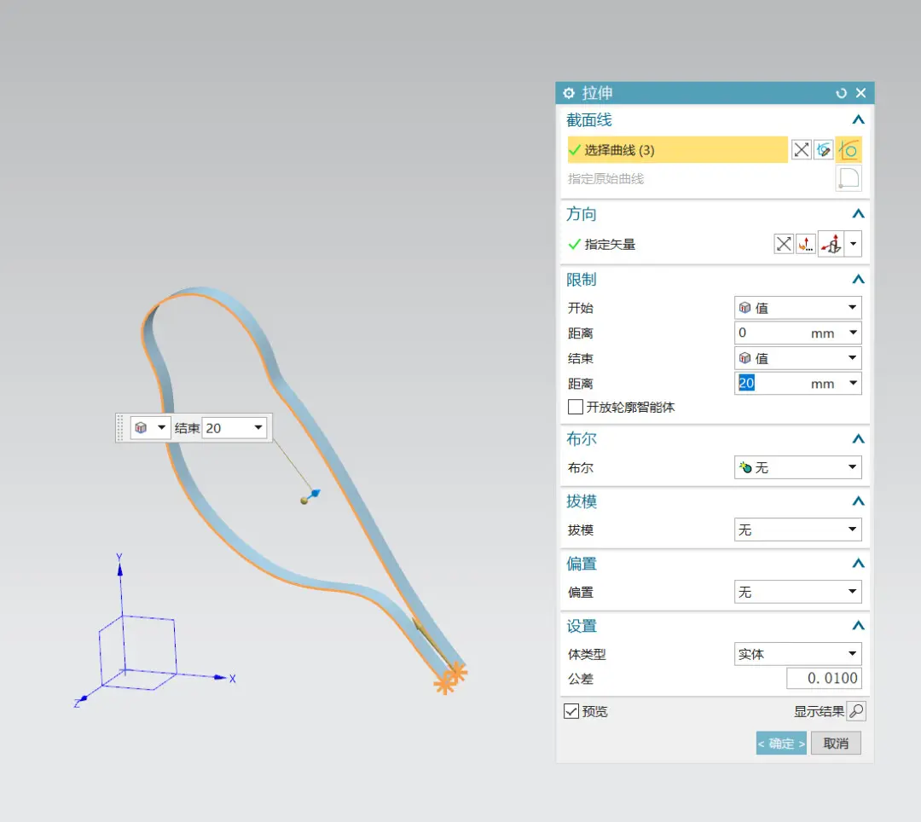
Task: Click the 指定矢量 row label
Action: point(610,244)
